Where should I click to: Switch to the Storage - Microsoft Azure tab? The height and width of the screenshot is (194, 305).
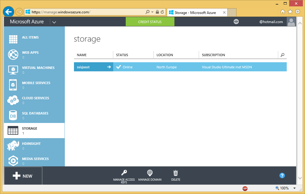click(x=195, y=12)
